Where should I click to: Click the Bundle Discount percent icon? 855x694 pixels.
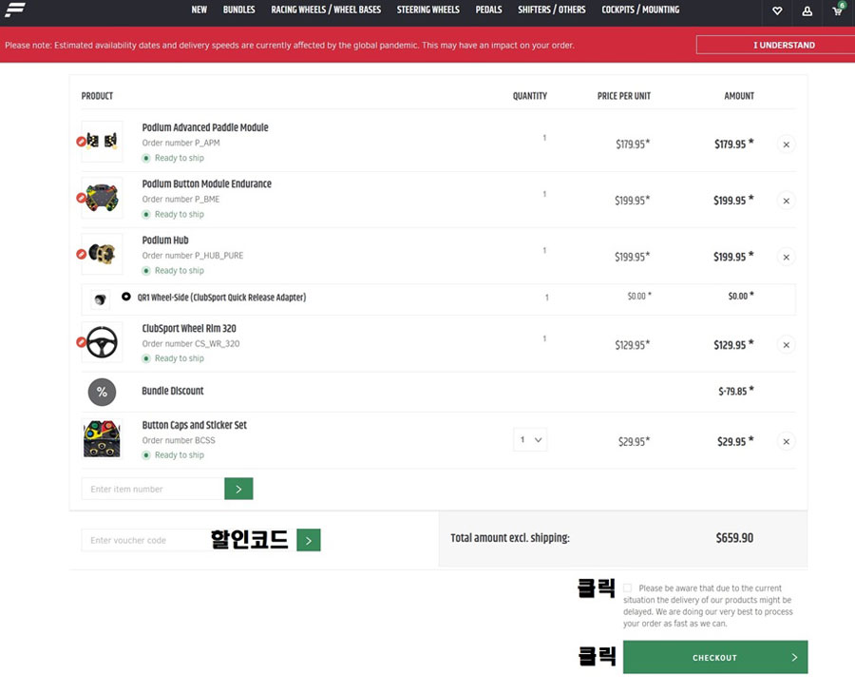[102, 392]
